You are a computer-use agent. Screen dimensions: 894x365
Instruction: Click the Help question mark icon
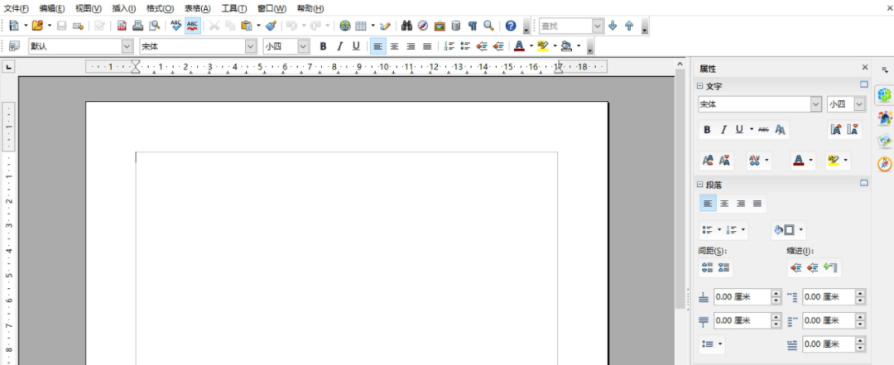click(x=511, y=26)
